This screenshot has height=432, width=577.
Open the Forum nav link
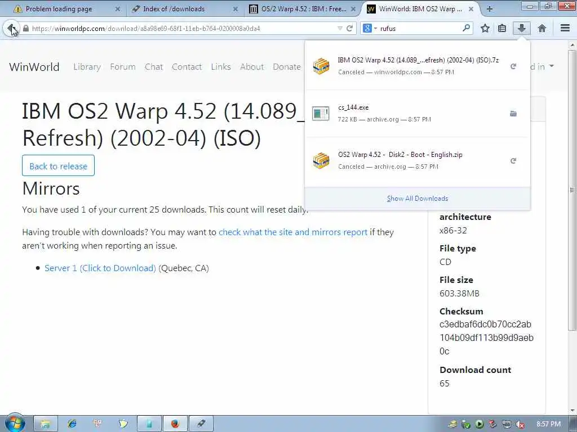[x=122, y=67]
